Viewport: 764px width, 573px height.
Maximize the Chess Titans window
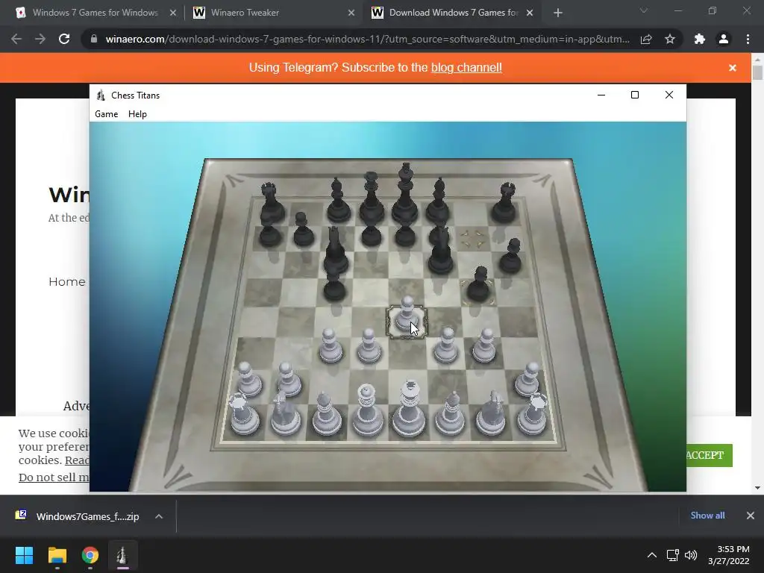tap(635, 95)
